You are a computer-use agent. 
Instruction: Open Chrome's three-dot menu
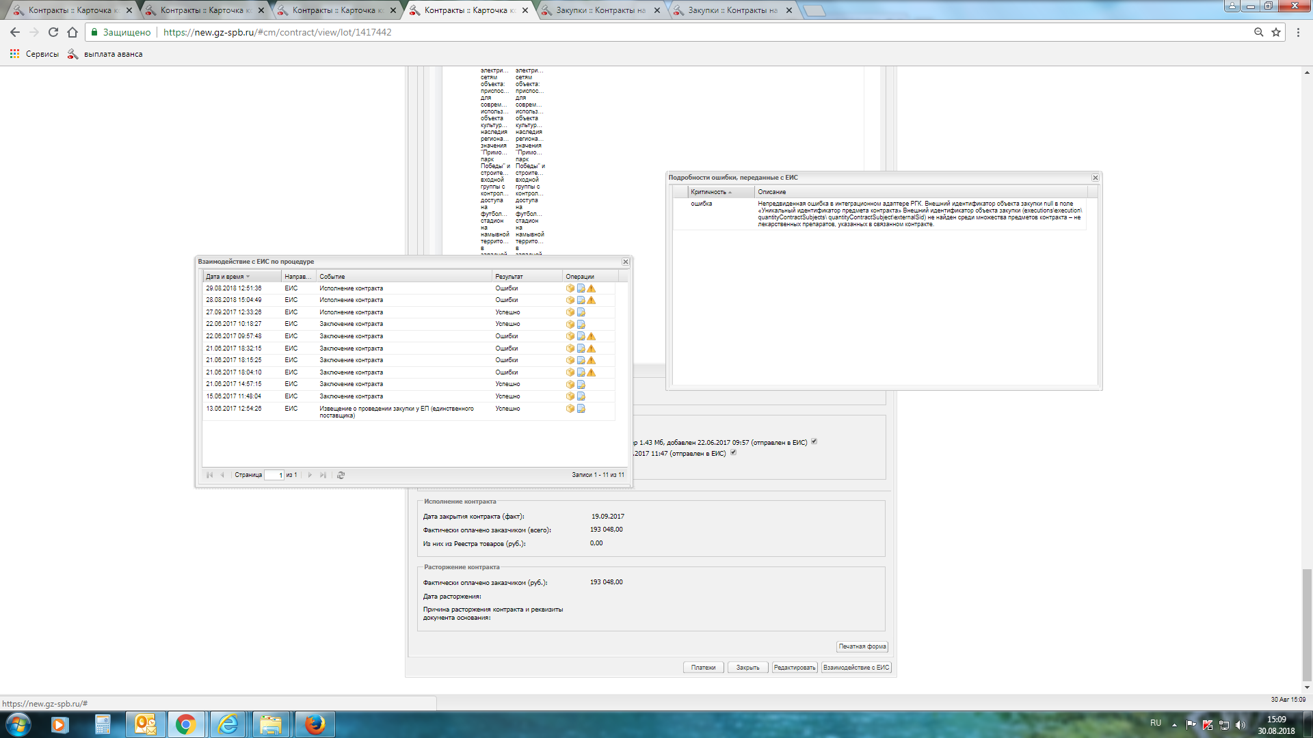(x=1298, y=32)
